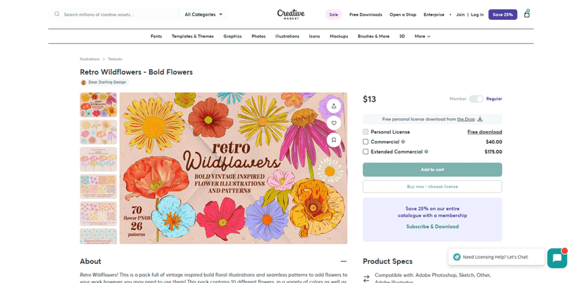The image size is (582, 283).
Task: Open the Fonts category
Action: pyautogui.click(x=156, y=36)
